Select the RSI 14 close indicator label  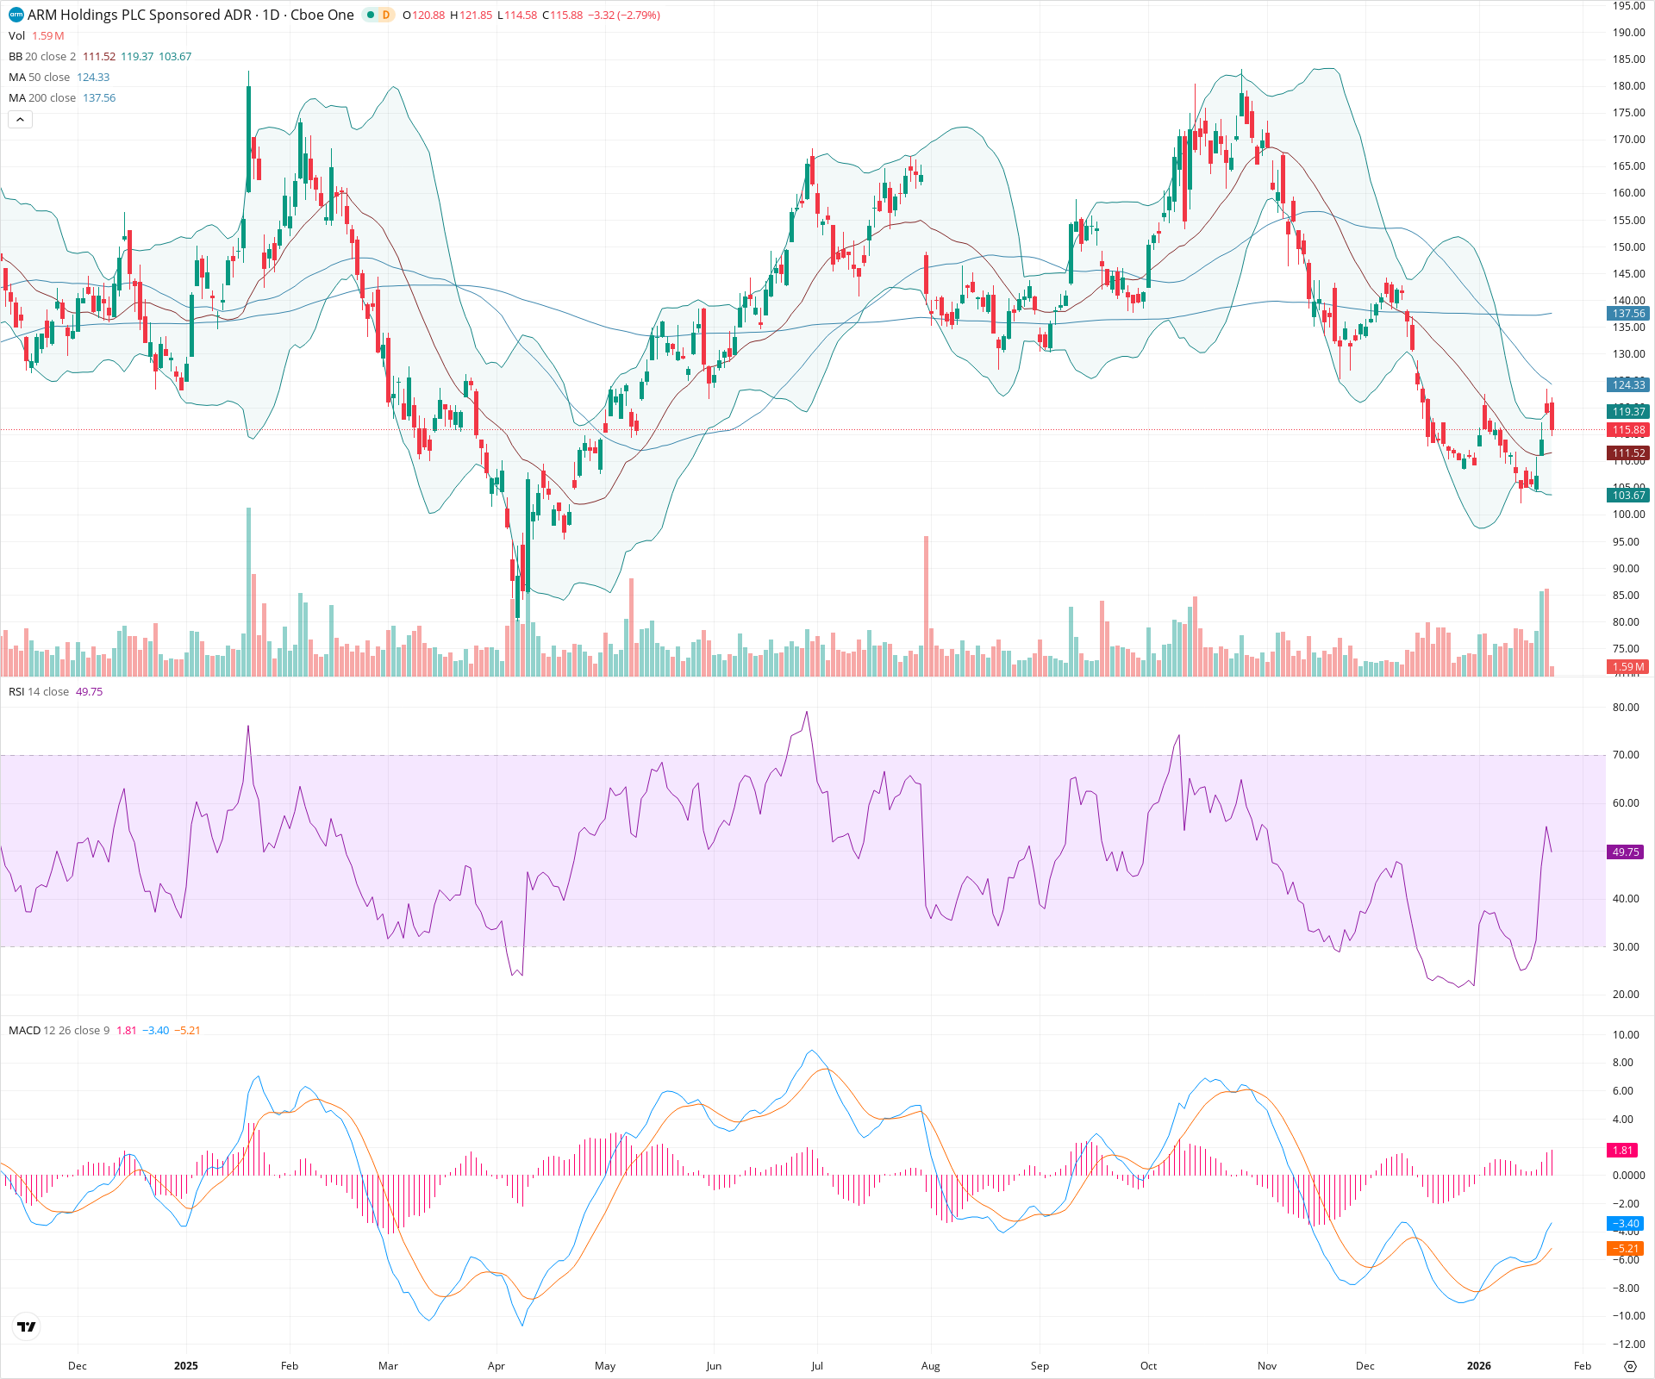39,691
